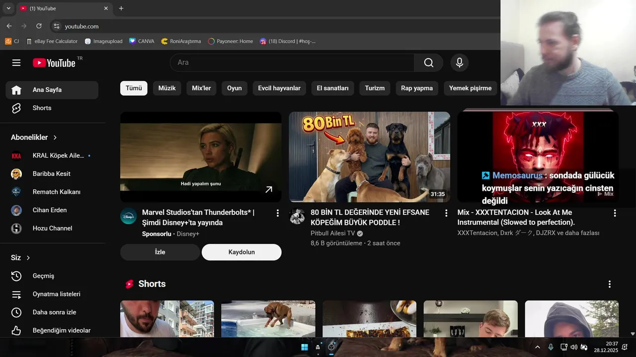The width and height of the screenshot is (636, 357).
Task: Click taskbar volume speaker icon
Action: [574, 347]
